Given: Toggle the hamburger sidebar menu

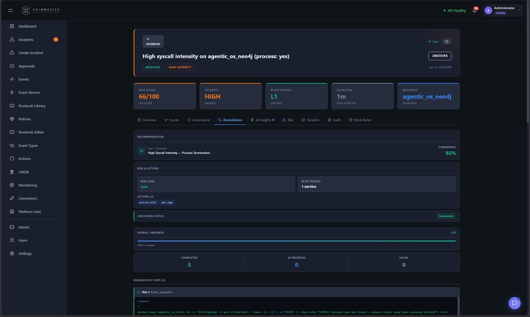Looking at the screenshot, I should [x=11, y=10].
